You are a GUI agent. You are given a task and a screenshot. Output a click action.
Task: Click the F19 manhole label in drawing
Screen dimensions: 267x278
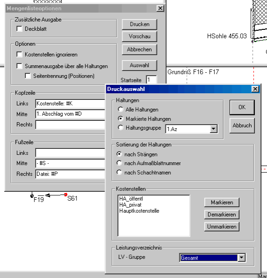pos(38,200)
